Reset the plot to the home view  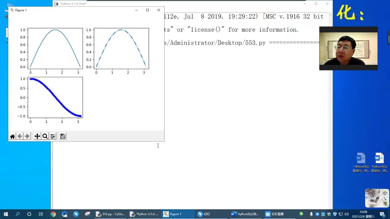12,136
